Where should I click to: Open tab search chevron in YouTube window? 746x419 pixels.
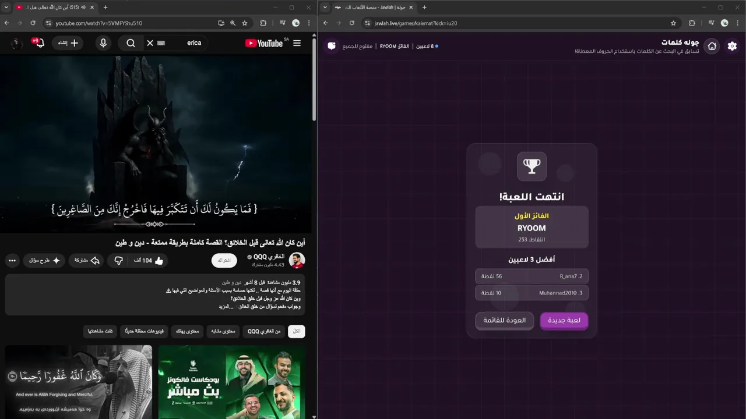point(6,7)
